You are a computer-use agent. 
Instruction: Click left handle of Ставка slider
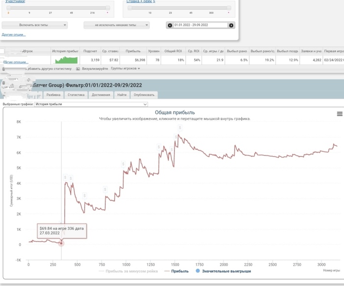pos(130,8)
